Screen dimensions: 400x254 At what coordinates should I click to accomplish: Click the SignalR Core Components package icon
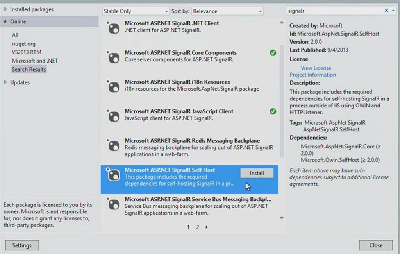(113, 57)
